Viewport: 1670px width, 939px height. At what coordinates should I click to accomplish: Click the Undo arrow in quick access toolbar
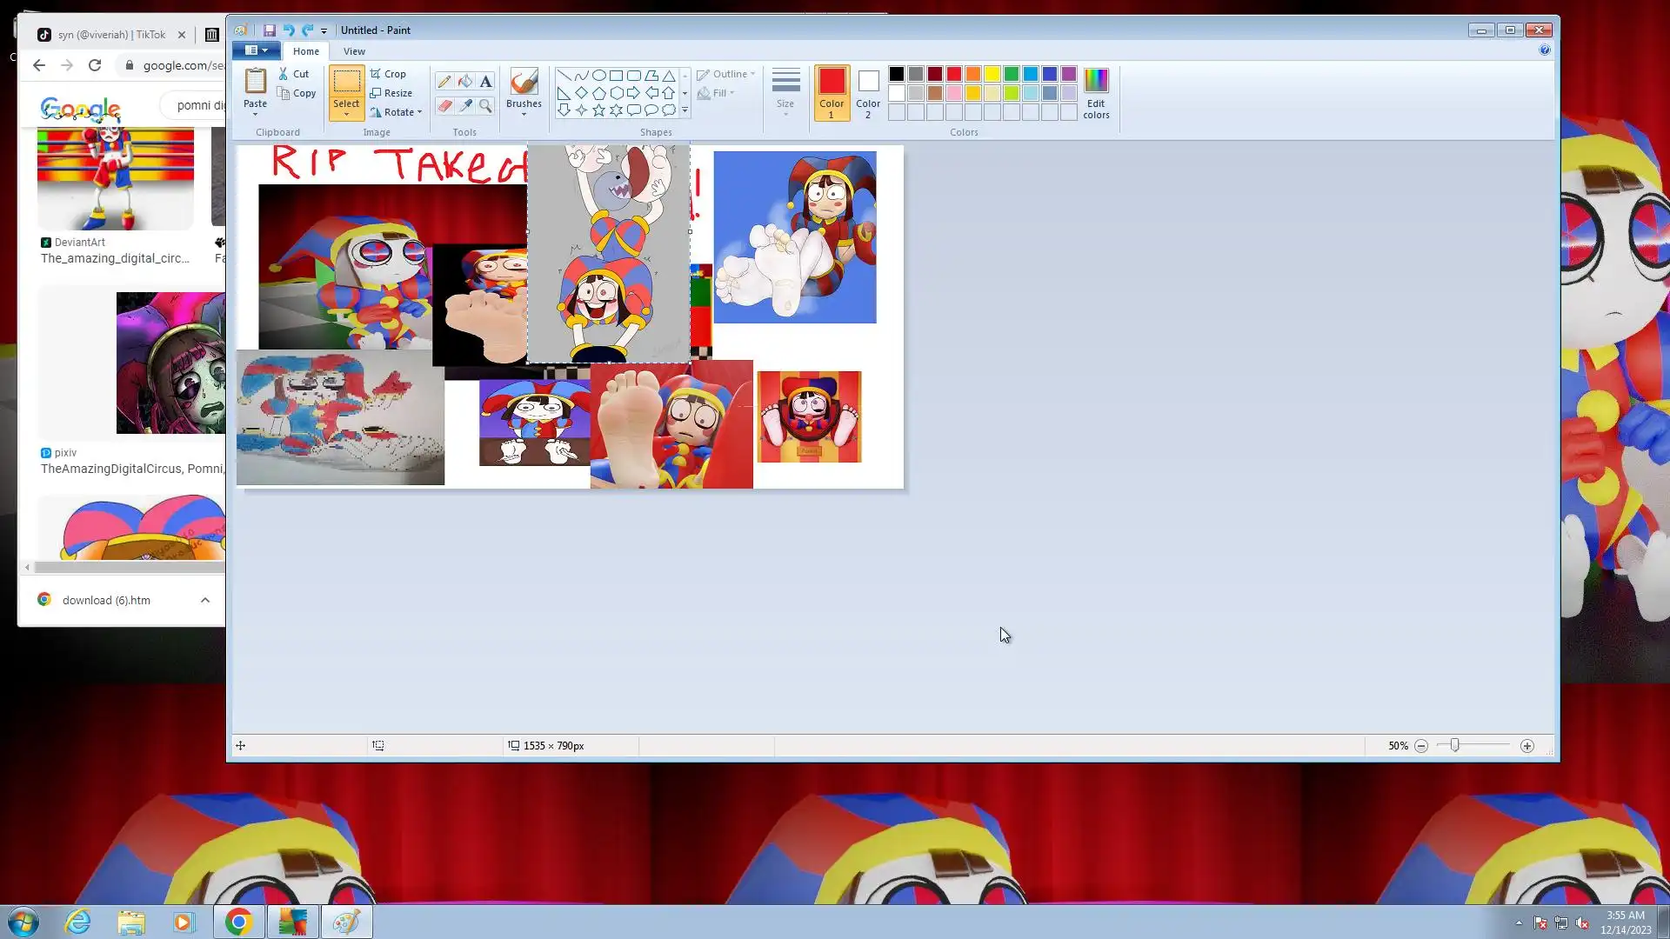(288, 30)
